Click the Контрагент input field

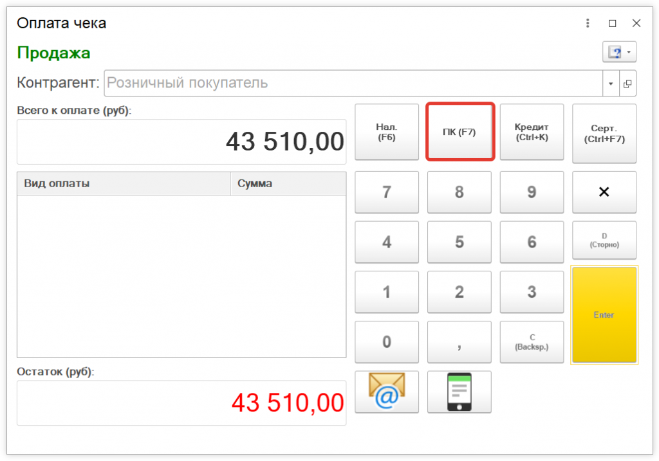click(353, 83)
